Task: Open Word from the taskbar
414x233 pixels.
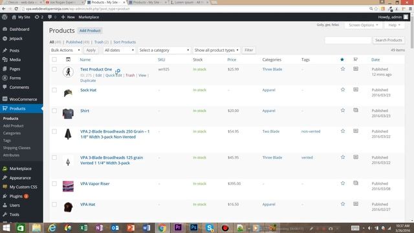Action: click(146, 228)
